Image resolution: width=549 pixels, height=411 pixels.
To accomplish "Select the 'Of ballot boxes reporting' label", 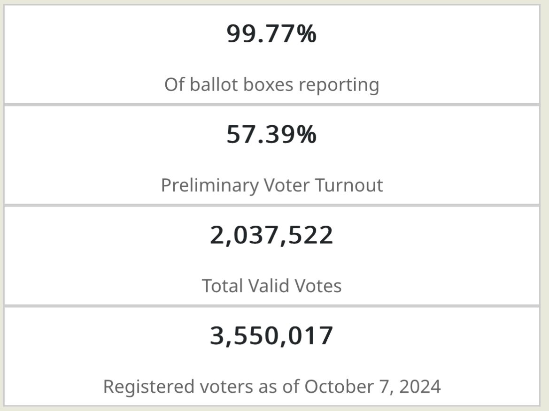I will coord(272,85).
